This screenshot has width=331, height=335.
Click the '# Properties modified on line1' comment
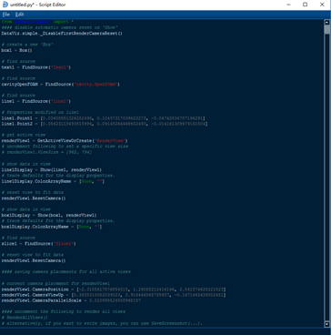tap(40, 112)
